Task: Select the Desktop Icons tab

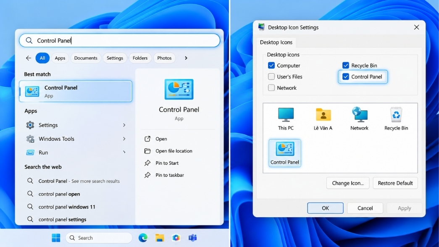Action: pos(276,42)
